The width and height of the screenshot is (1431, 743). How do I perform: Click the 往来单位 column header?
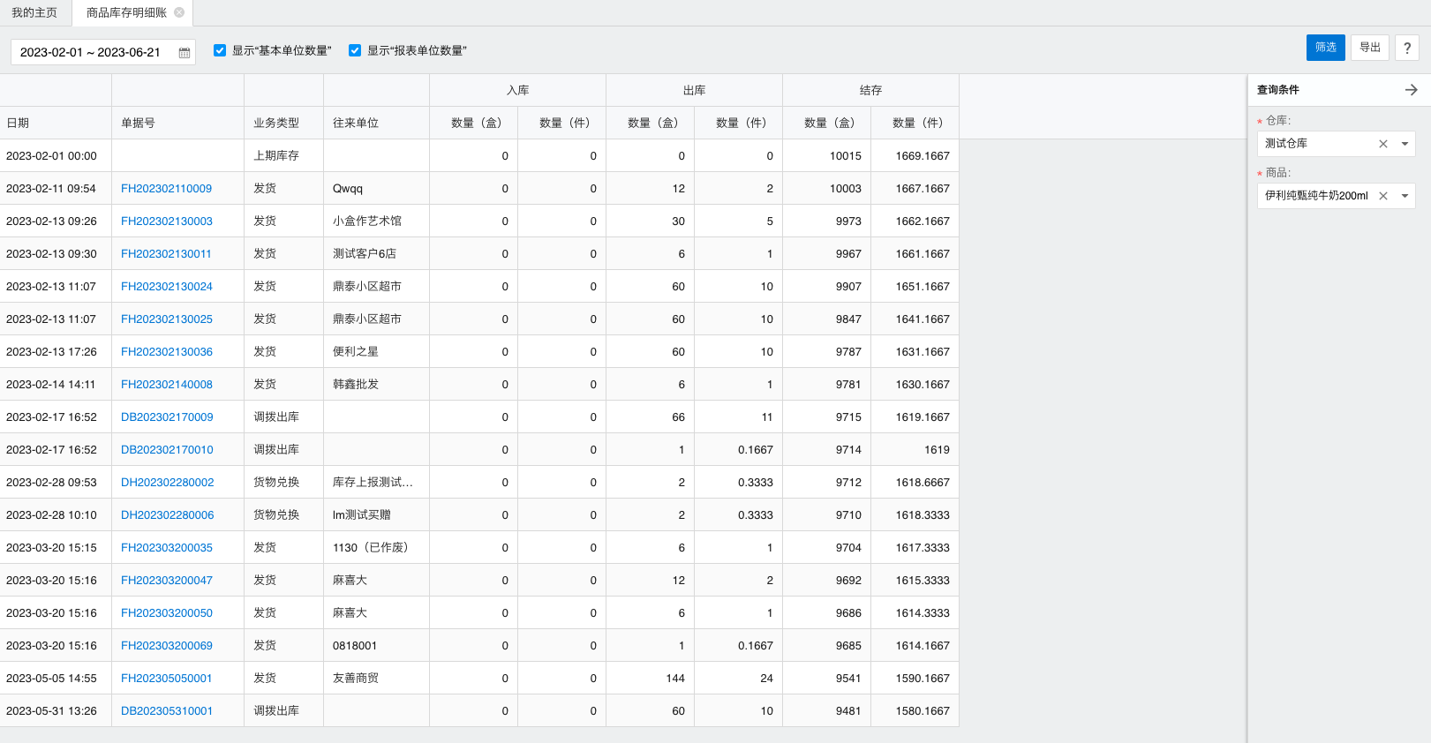pyautogui.click(x=377, y=123)
